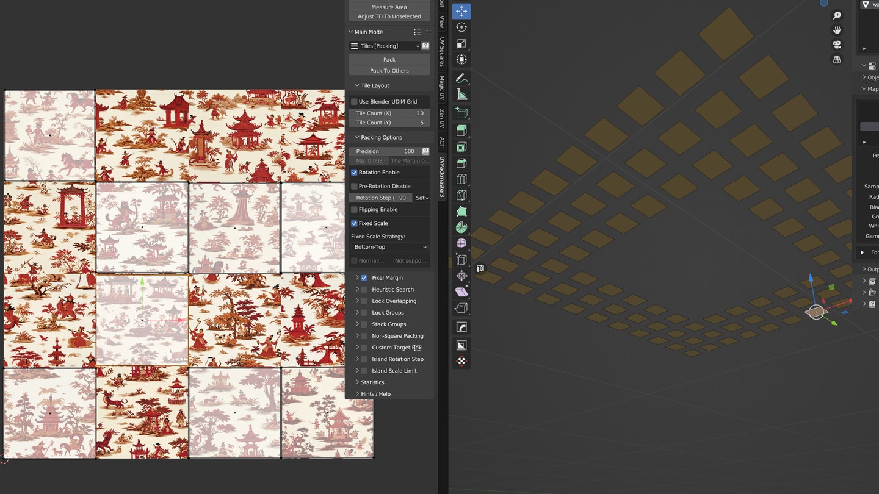Activate the Annotate pencil tool
This screenshot has height=494, width=879.
461,79
